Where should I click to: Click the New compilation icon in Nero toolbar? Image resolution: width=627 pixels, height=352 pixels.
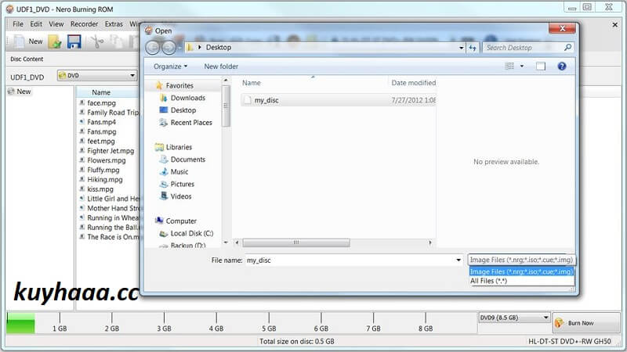coord(19,41)
